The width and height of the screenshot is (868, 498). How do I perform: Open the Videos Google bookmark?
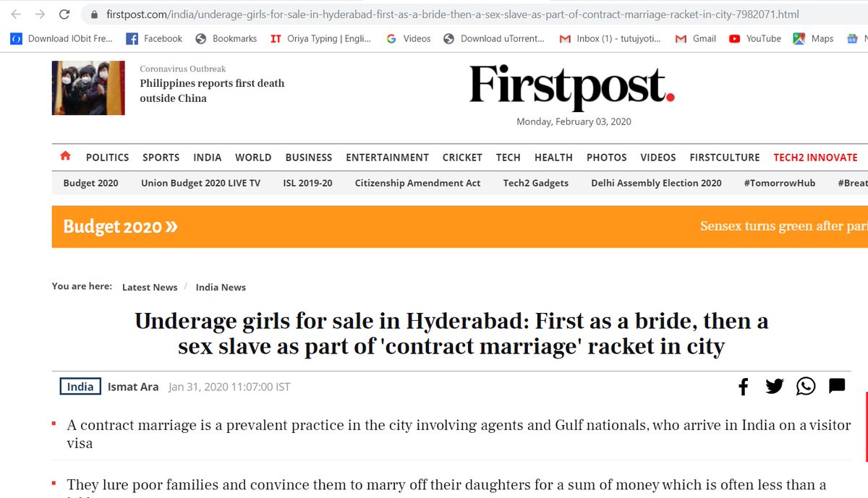(408, 39)
